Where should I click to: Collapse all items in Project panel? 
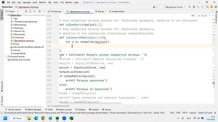click(34, 11)
